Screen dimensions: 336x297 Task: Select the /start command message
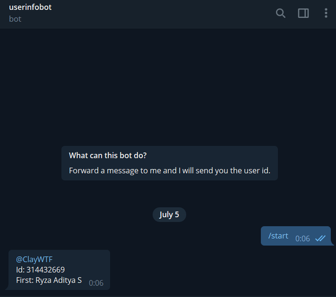pyautogui.click(x=278, y=236)
